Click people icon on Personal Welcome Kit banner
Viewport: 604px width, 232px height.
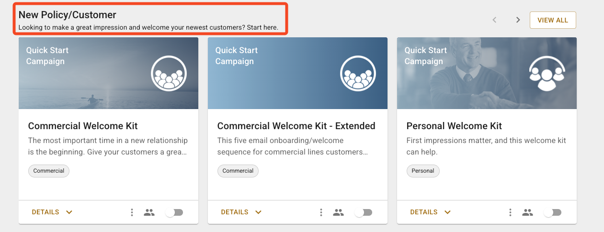point(547,73)
